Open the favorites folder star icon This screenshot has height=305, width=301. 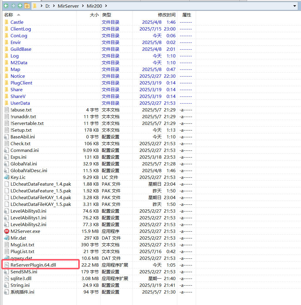pyautogui.click(x=27, y=6)
